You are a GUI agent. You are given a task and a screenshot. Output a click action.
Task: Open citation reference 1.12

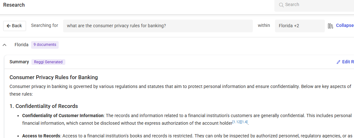[236, 122]
